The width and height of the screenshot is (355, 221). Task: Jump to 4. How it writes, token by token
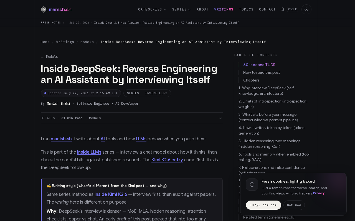coord(272,130)
